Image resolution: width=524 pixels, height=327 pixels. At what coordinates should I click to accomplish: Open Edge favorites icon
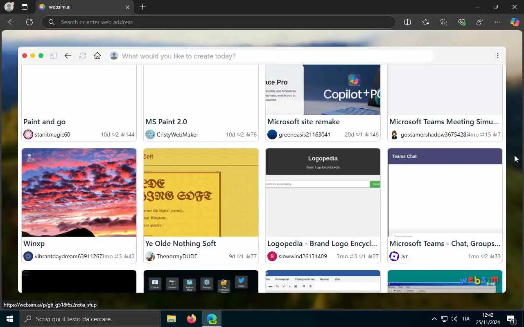click(x=426, y=22)
